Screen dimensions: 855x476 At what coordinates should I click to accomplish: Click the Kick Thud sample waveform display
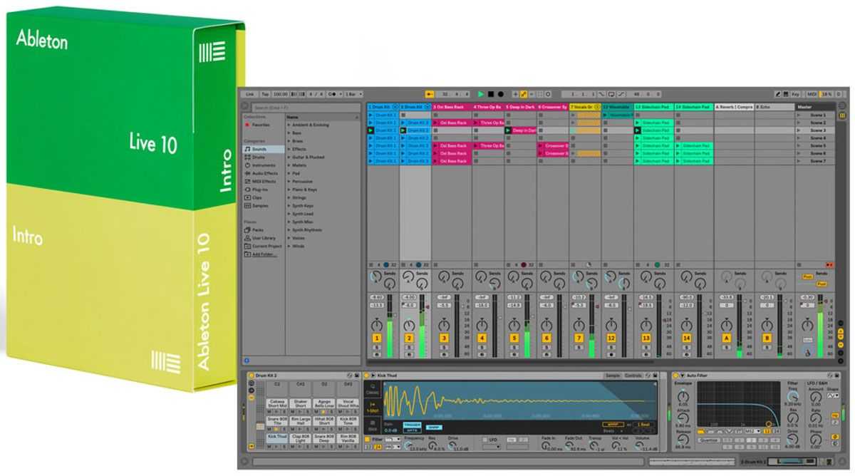(519, 402)
